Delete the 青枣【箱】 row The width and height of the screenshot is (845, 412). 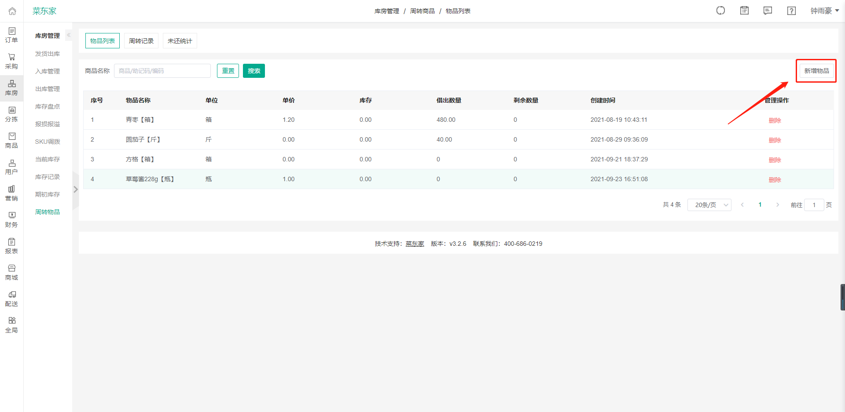click(775, 120)
